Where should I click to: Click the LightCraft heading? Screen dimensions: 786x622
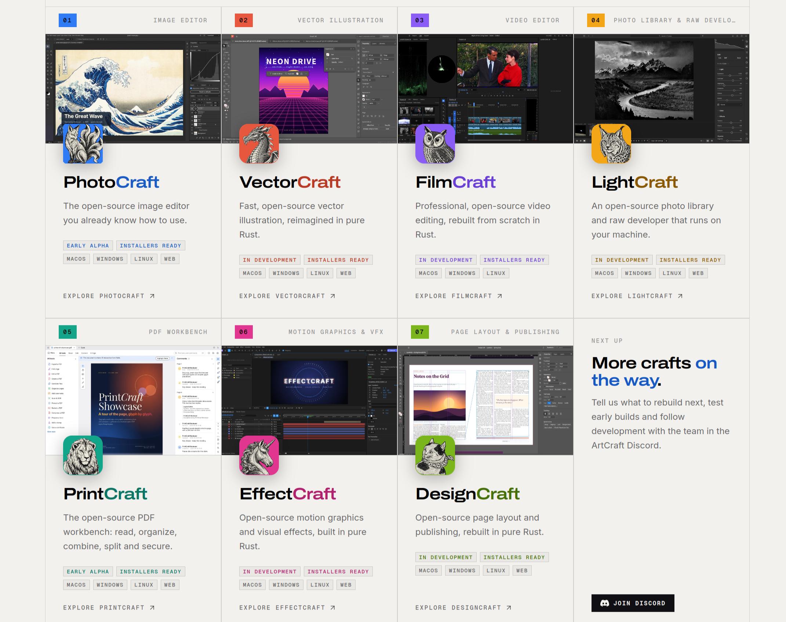point(634,182)
